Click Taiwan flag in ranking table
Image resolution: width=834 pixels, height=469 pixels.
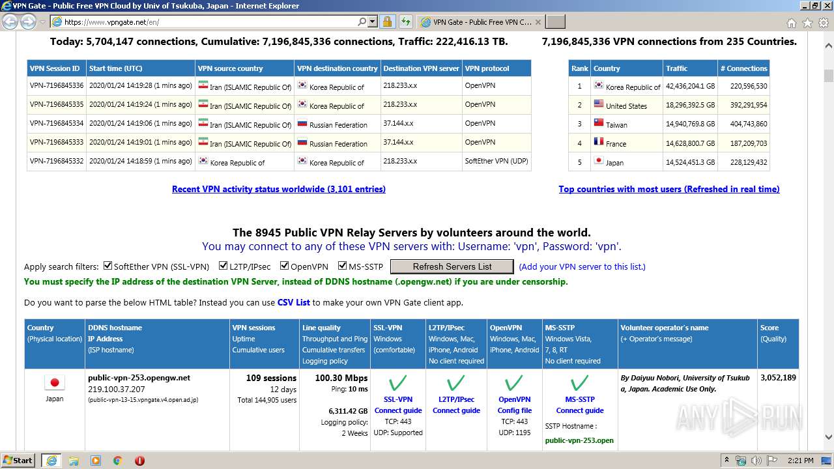tap(599, 123)
